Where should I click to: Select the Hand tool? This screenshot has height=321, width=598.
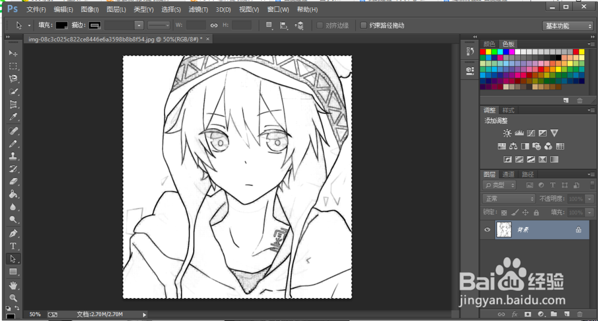[13, 286]
